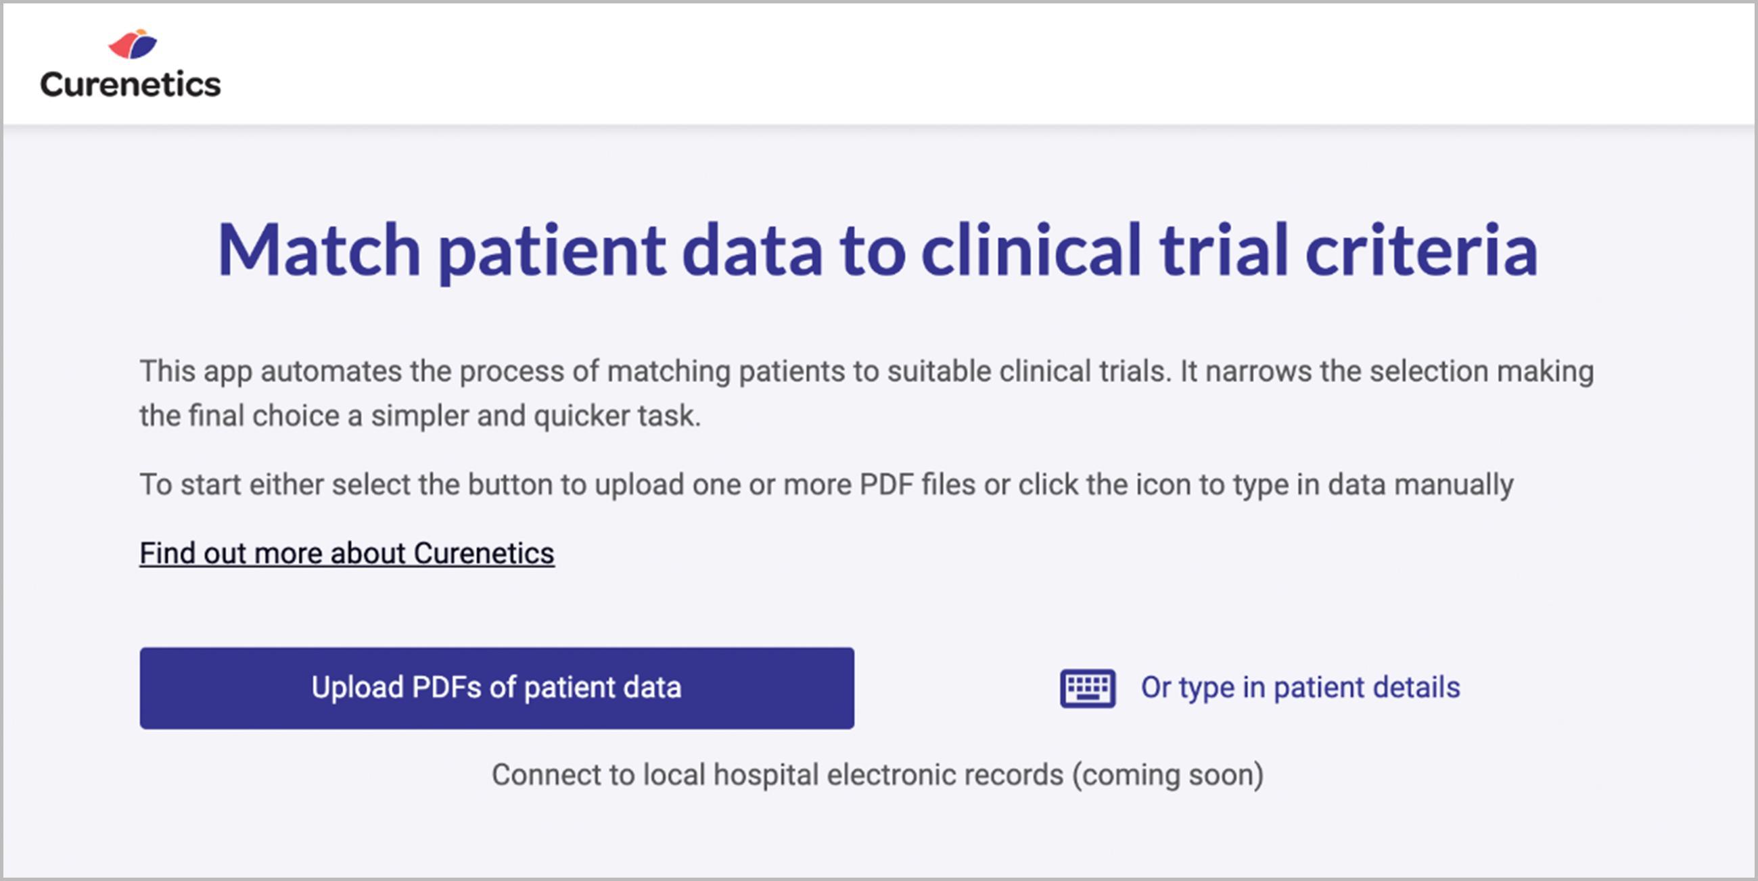The height and width of the screenshot is (881, 1758).
Task: Open the Find out more about Curenetics link
Action: click(347, 554)
